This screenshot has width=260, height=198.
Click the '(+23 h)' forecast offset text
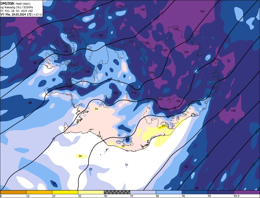click(37, 14)
